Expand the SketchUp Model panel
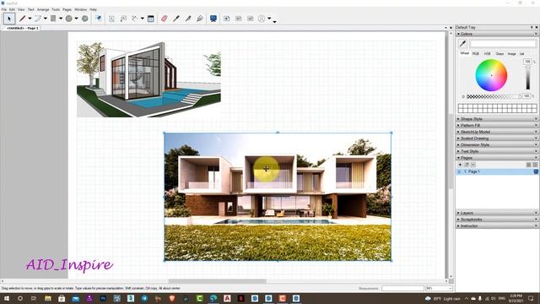Image resolution: width=540 pixels, height=304 pixels. (x=497, y=132)
